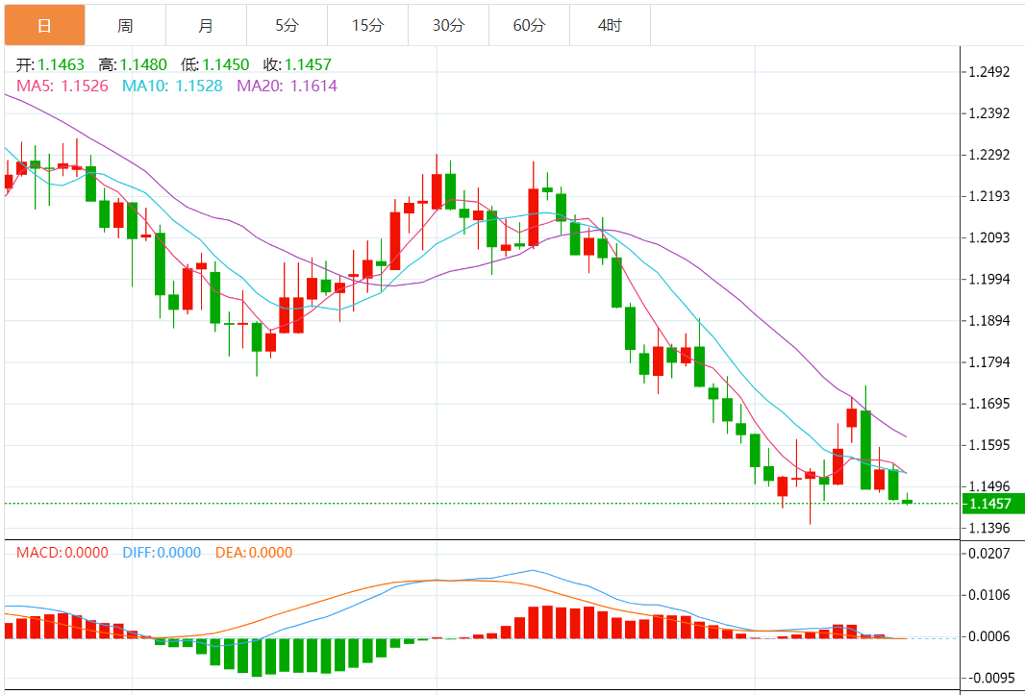Open the 5分 timeframe tab

point(287,26)
